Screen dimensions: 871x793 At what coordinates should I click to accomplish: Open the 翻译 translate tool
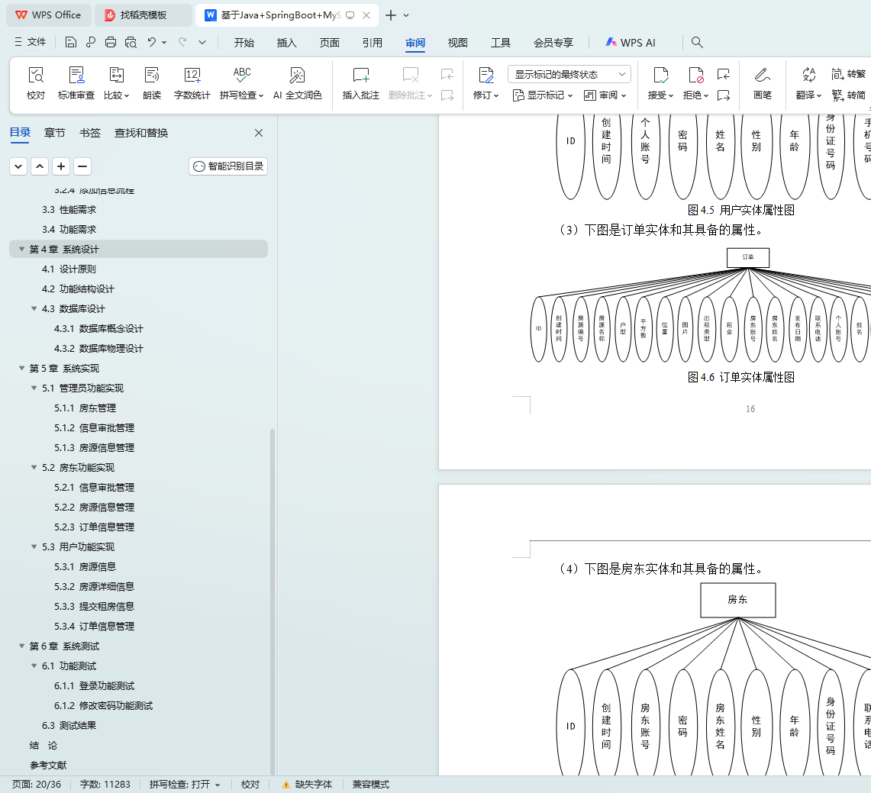(808, 83)
